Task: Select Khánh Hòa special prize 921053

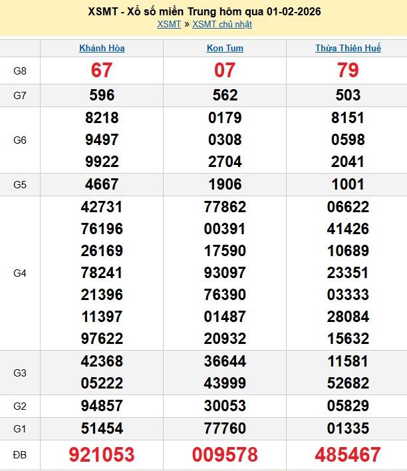Action: point(102,455)
